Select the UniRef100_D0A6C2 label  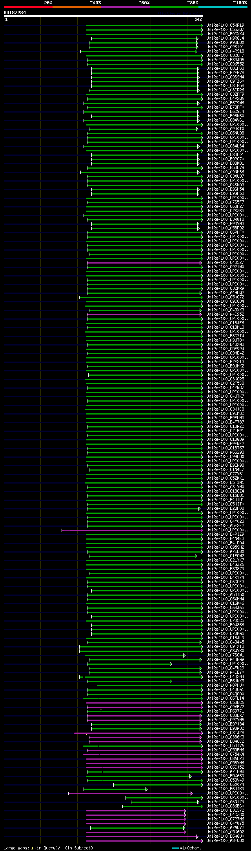pos(225,741)
